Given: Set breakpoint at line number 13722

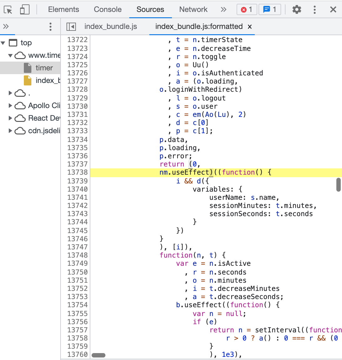Looking at the screenshot, I should click(x=77, y=40).
